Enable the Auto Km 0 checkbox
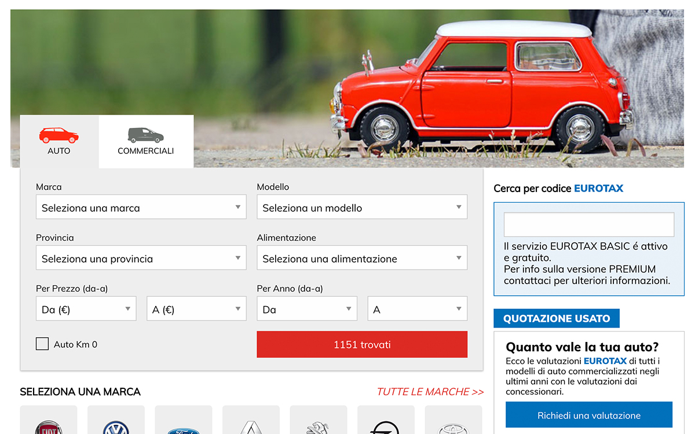Image resolution: width=695 pixels, height=434 pixels. pos(42,344)
